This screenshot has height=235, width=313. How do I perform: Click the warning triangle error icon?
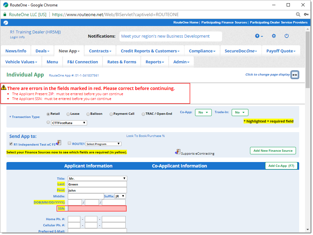(x=4, y=87)
